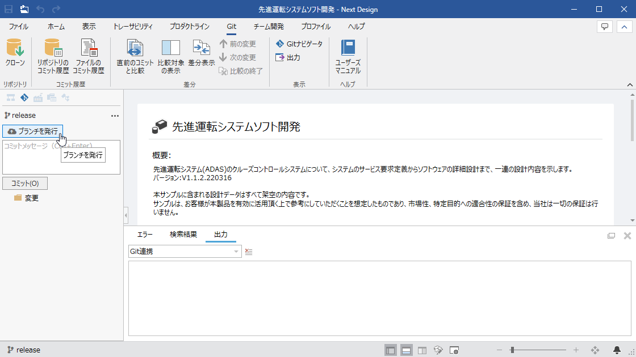Select the 出力 tab in the bottom panel
This screenshot has width=636, height=357.
click(x=221, y=235)
